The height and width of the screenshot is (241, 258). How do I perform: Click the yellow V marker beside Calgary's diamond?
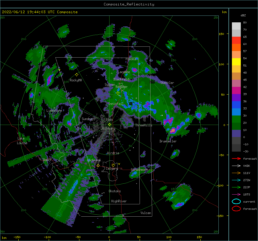119,164
